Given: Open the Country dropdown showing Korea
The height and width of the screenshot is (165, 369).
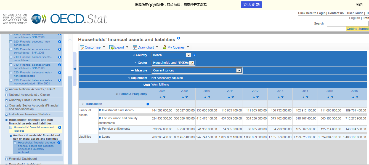Looking at the screenshot, I should pos(172,55).
